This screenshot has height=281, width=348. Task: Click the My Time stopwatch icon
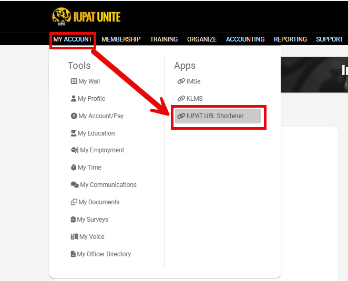(74, 167)
